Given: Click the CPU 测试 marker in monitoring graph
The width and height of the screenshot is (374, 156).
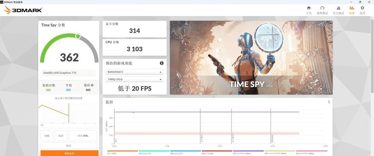Looking at the screenshot, I should pyautogui.click(x=272, y=138).
